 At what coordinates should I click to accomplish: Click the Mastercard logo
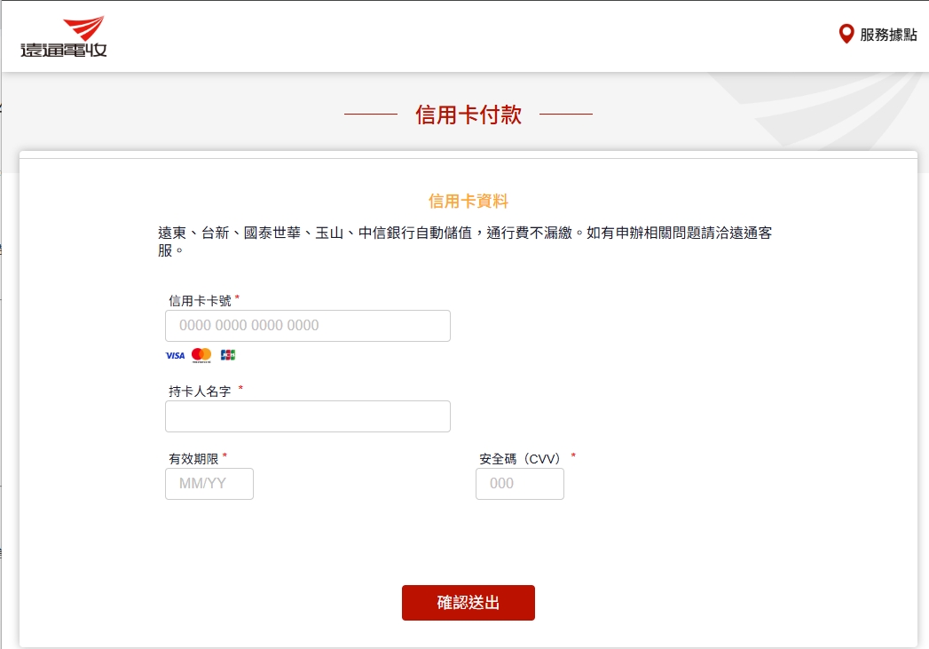click(201, 355)
